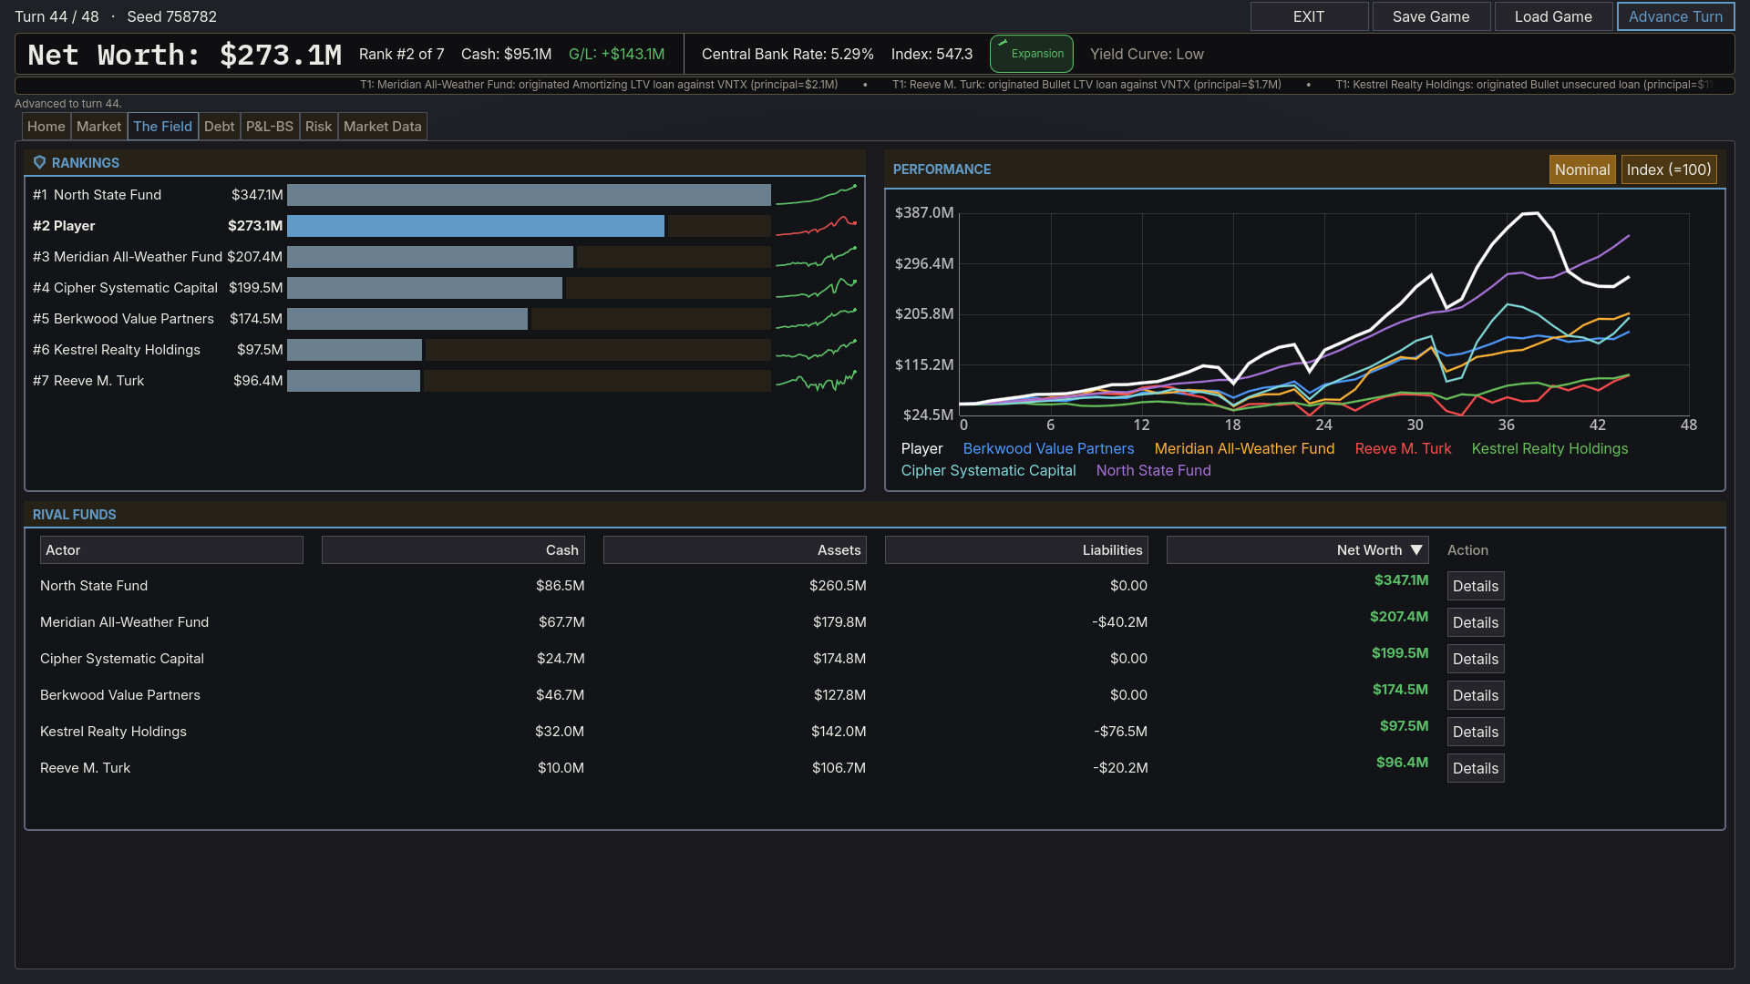Switch chart to Index (=100) mode
Screen dimensions: 1750x984
1669,169
